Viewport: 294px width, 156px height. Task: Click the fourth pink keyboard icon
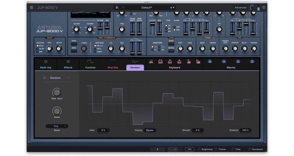[x=179, y=61]
